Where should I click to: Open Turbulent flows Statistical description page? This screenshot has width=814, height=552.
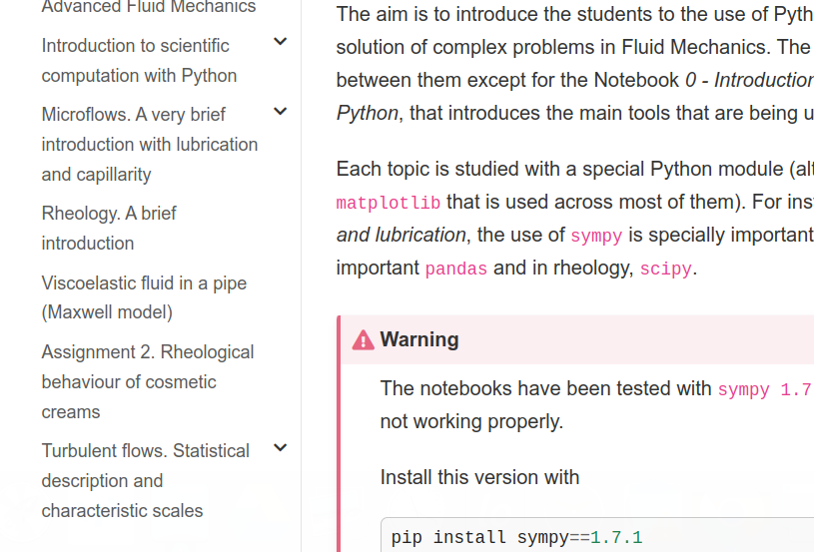point(146,480)
